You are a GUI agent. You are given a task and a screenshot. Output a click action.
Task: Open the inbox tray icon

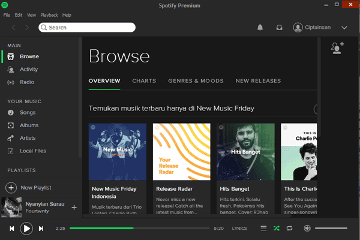[279, 28]
